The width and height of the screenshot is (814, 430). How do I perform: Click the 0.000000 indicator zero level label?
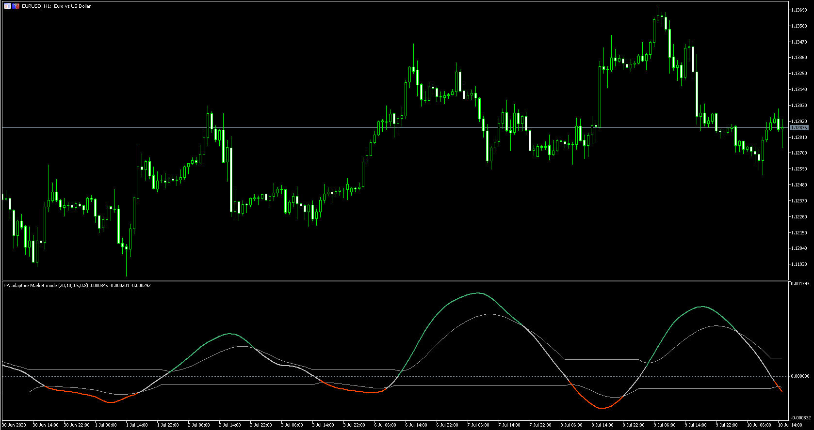click(x=800, y=376)
